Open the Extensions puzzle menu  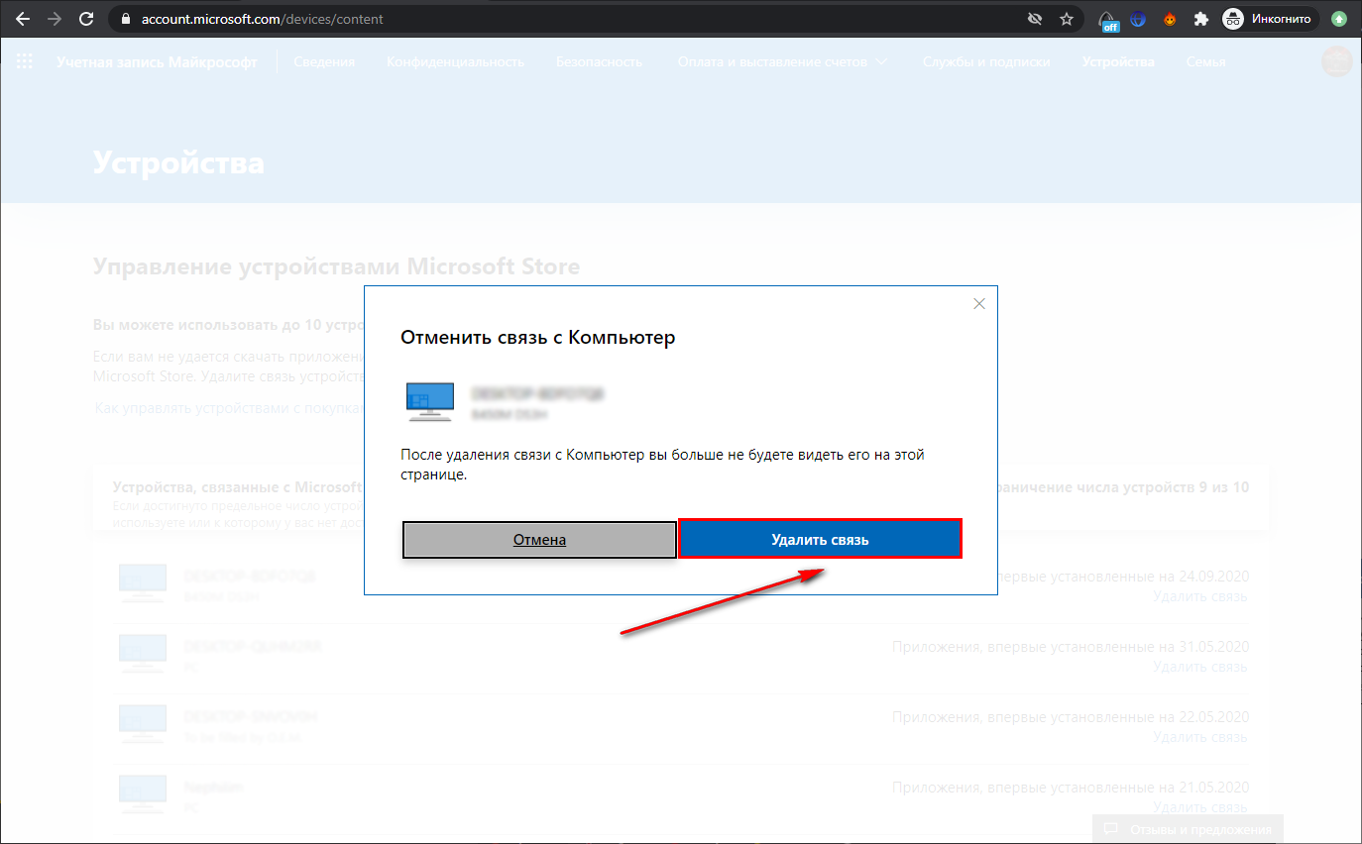click(1201, 19)
